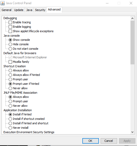This screenshot has width=137, height=146.
Task: Select Prompt user under Shortcut Creation
Action: [10, 79]
